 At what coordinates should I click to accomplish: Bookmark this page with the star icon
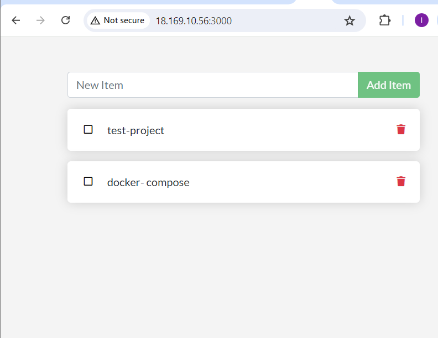pyautogui.click(x=350, y=20)
